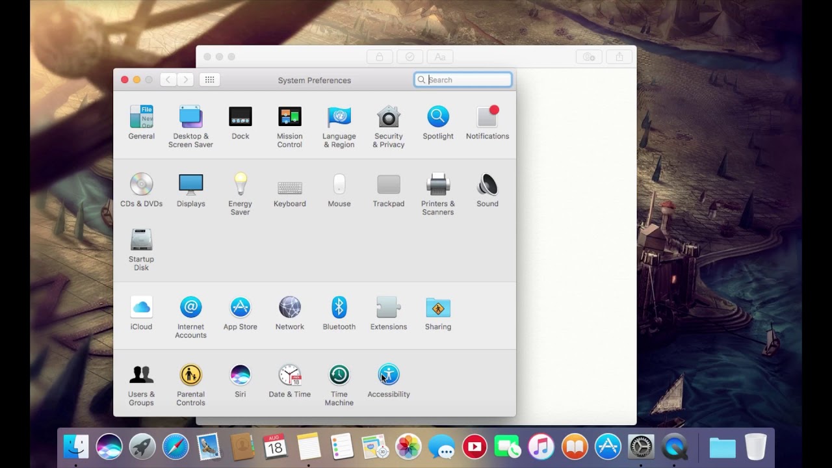
Task: Go back with the left chevron button
Action: [168, 80]
